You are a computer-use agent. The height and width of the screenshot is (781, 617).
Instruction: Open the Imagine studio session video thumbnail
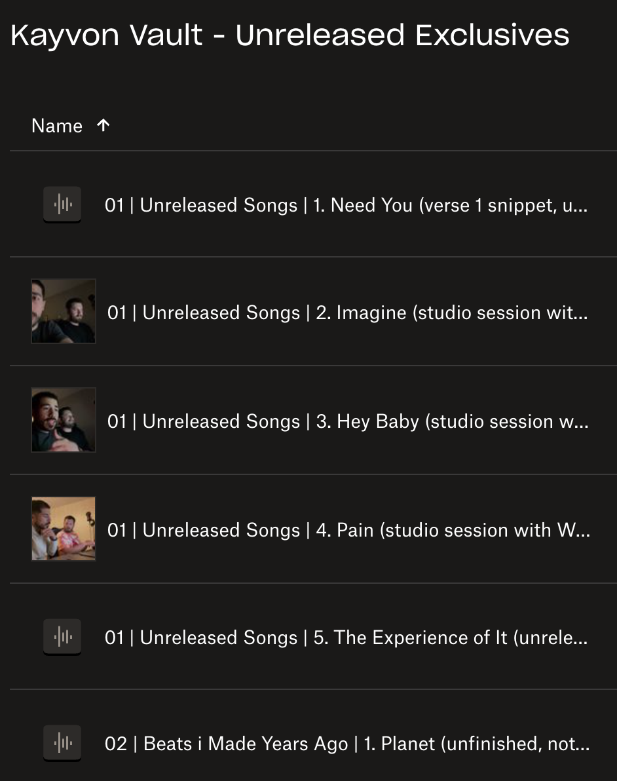coord(64,311)
